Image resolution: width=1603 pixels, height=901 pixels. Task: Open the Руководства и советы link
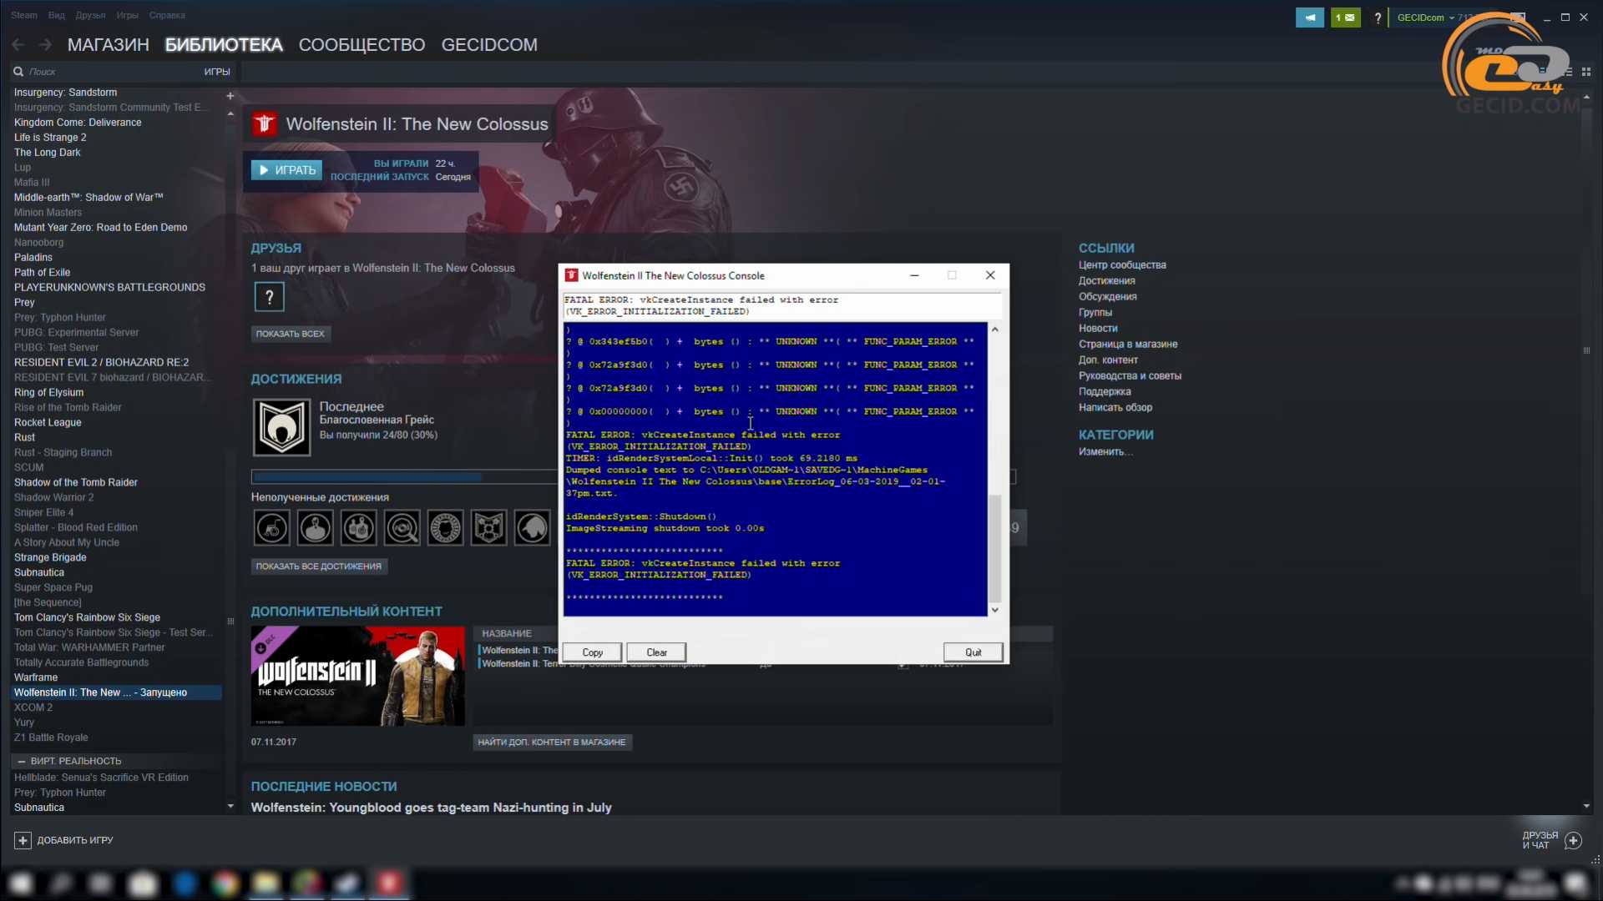click(x=1130, y=376)
